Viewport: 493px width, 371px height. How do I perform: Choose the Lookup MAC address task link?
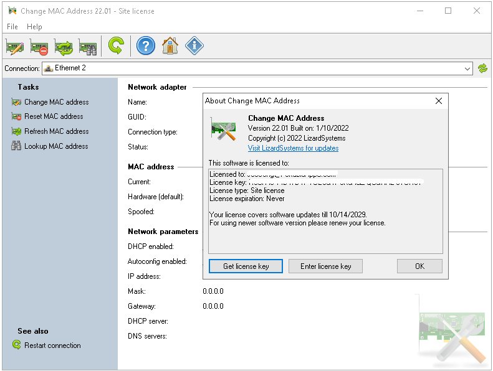click(56, 146)
